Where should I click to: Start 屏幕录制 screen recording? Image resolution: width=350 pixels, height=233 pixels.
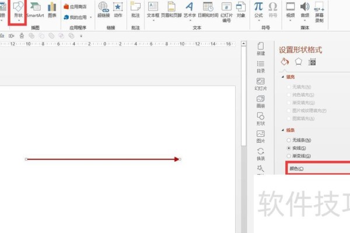click(319, 12)
